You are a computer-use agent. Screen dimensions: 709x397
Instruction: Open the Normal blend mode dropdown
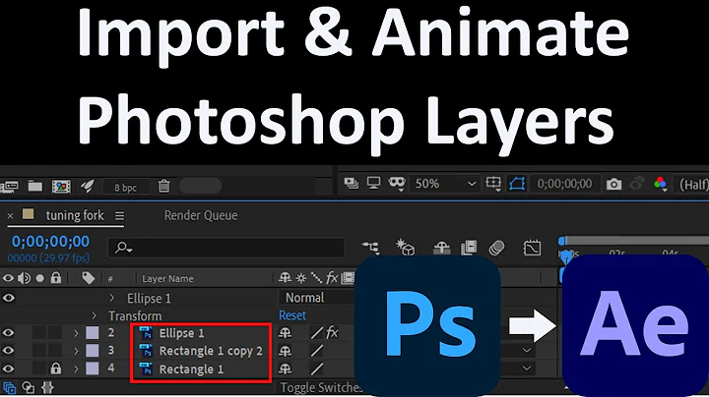coord(316,298)
